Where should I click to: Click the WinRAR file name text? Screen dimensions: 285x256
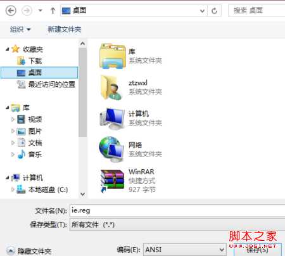[141, 172]
